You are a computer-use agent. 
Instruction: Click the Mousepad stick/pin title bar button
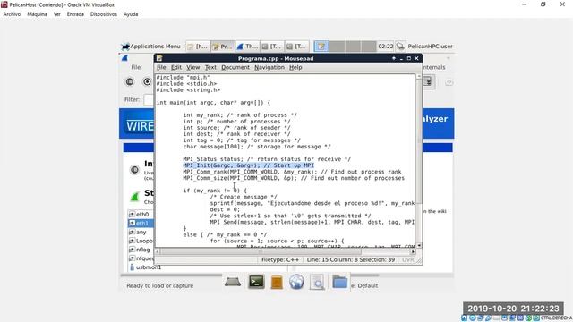click(394, 58)
